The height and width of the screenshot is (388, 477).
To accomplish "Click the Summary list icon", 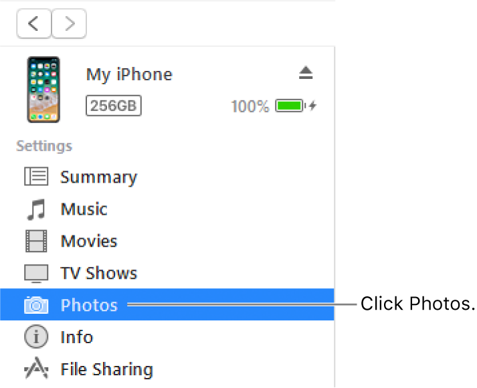I will pos(36,177).
